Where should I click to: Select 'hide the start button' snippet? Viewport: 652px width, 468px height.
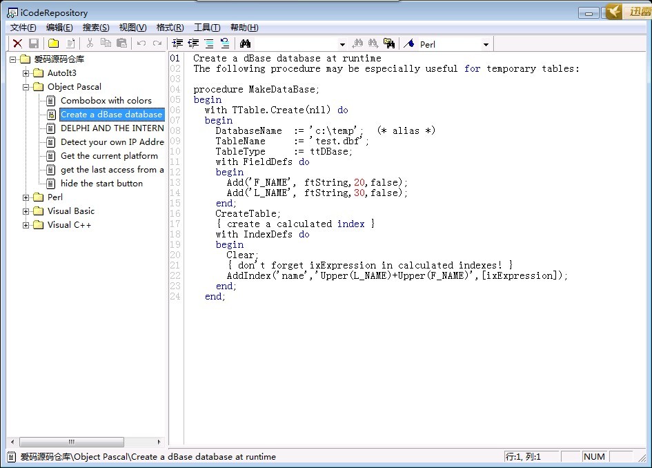pyautogui.click(x=101, y=184)
